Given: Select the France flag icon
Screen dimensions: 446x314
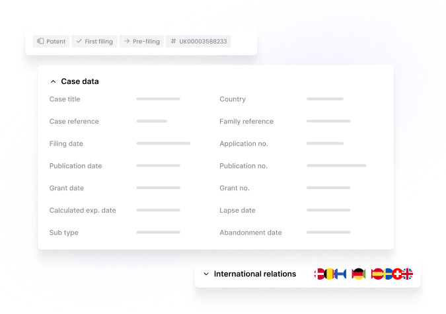Looking at the screenshot, I should point(349,274).
